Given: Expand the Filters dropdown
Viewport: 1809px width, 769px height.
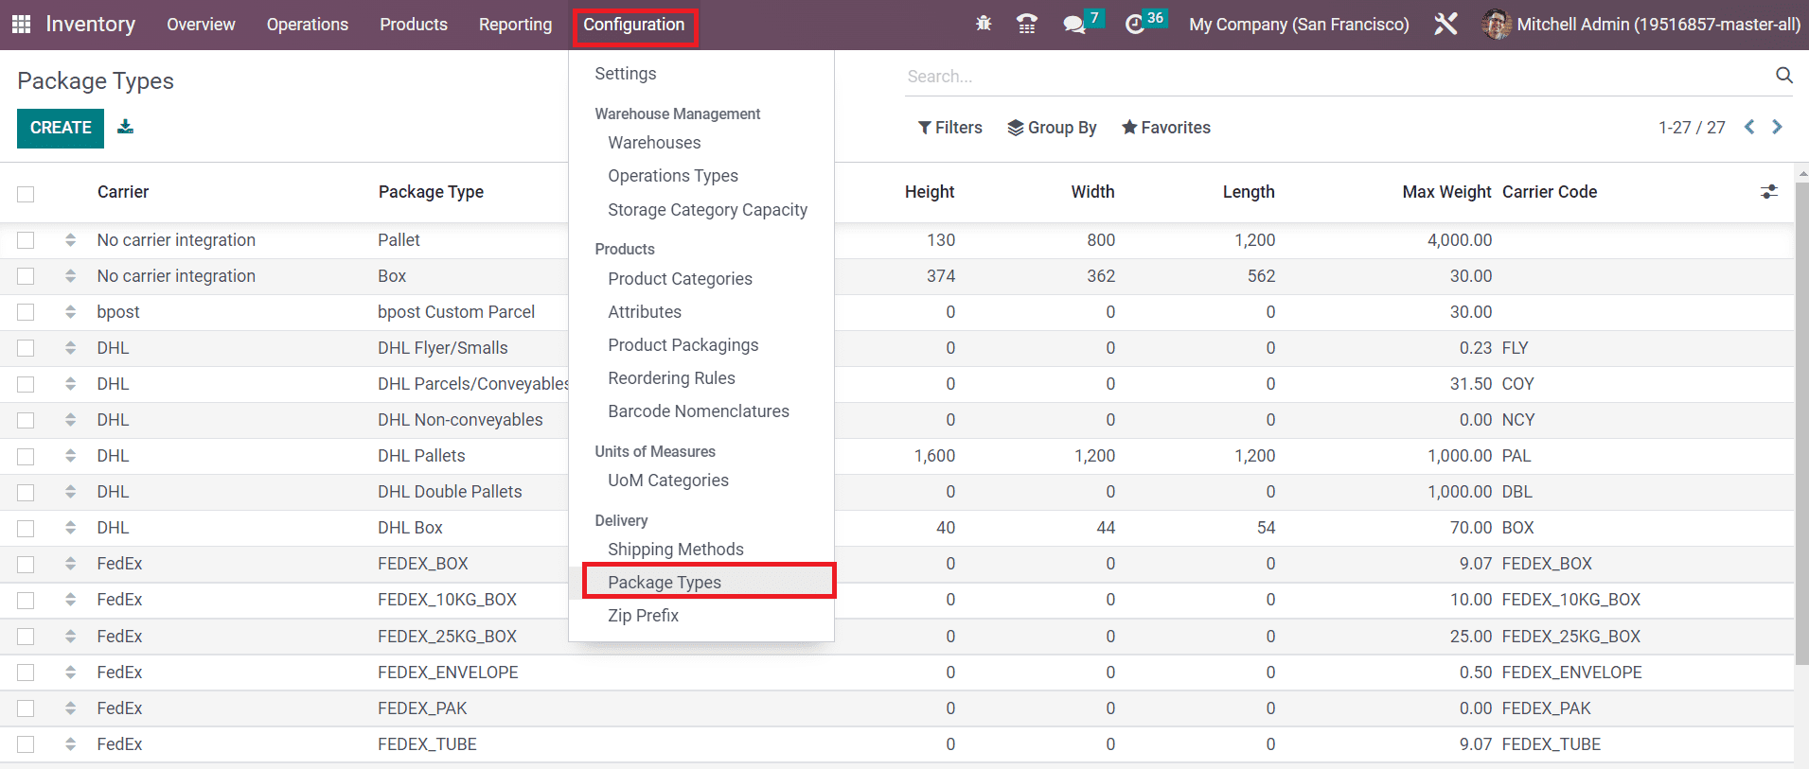Looking at the screenshot, I should point(949,128).
